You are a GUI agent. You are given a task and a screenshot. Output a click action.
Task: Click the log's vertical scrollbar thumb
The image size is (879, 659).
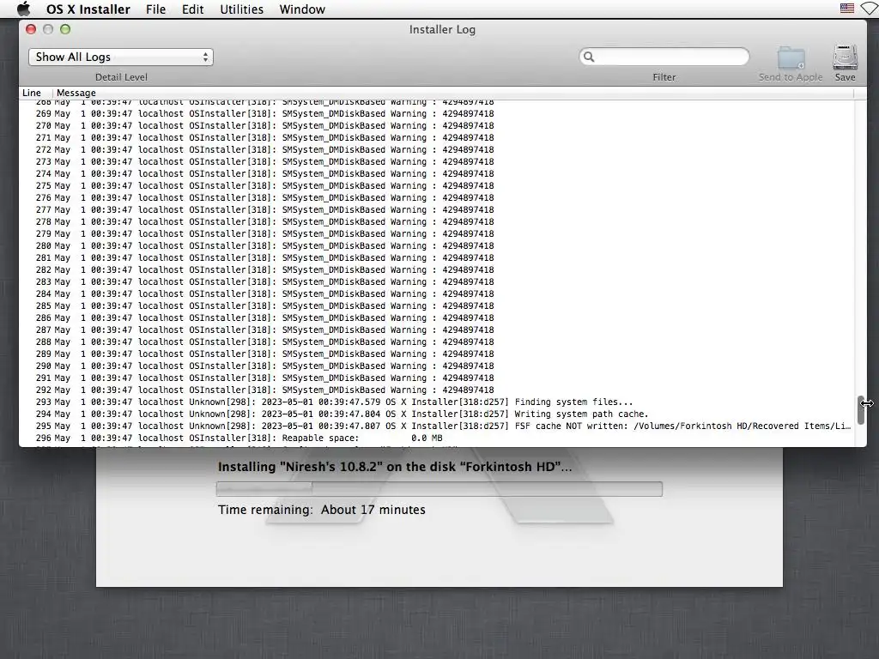860,410
